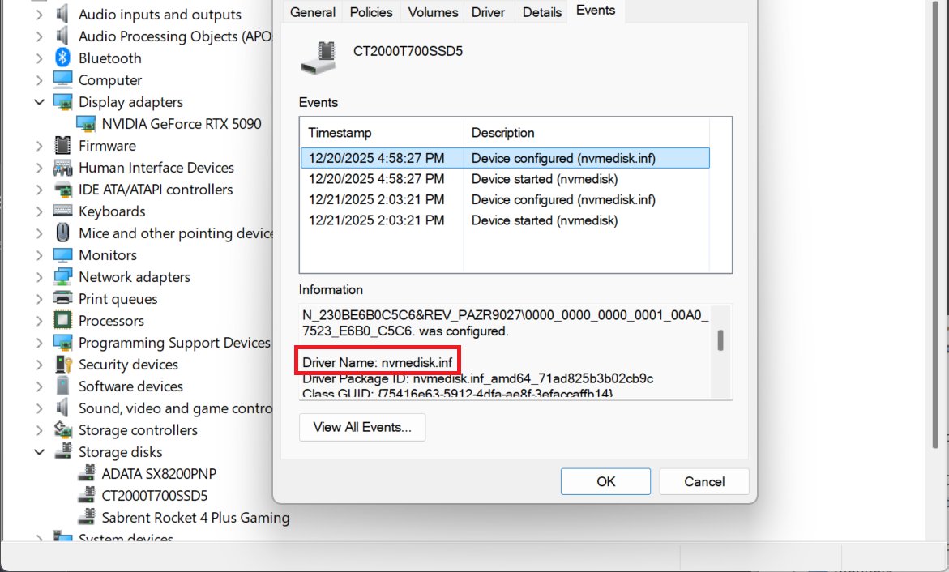Select the 12/21/2025 Device configured (nvmedisk.inf) event
This screenshot has width=949, height=572.
[x=505, y=200]
